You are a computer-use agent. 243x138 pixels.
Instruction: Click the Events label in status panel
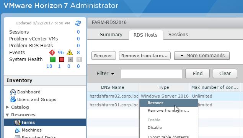pyautogui.click(x=17, y=53)
